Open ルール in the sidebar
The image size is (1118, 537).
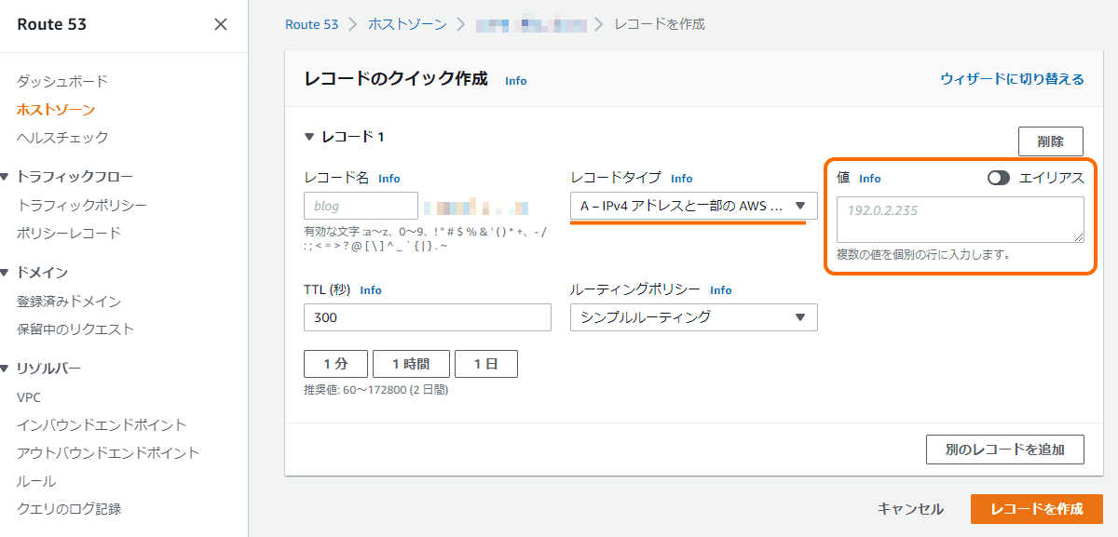coord(36,481)
